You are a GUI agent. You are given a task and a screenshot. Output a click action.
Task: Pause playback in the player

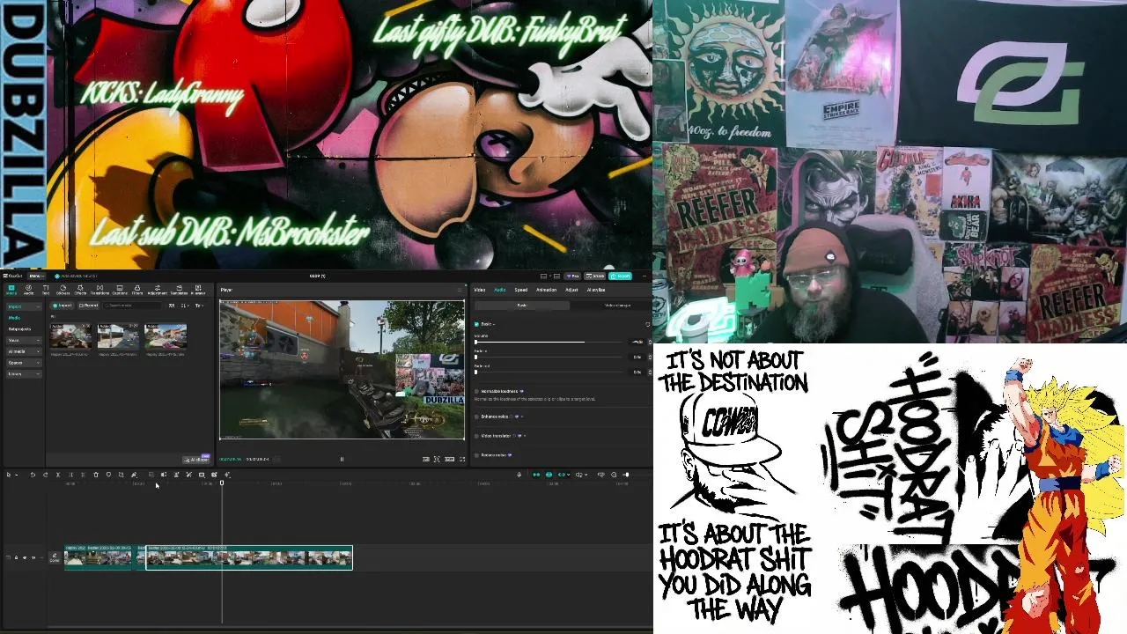click(x=342, y=459)
